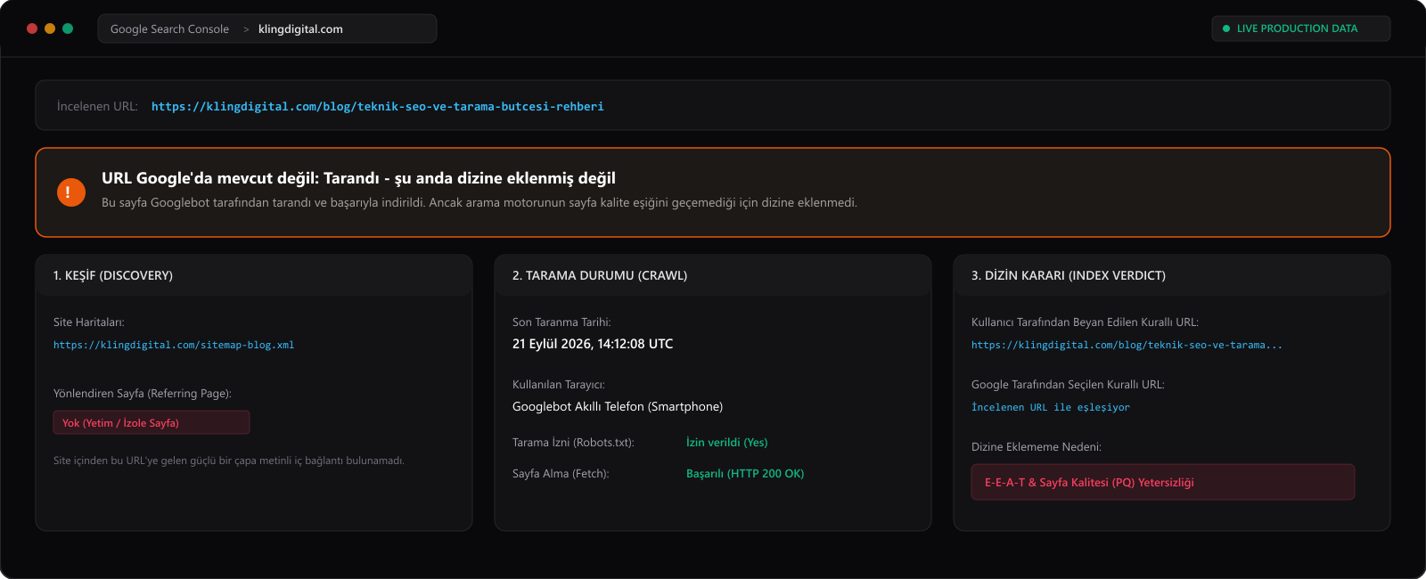Click the Yok (Yetim / İzole Sayfa) badge
The height and width of the screenshot is (579, 1426).
[x=152, y=422]
